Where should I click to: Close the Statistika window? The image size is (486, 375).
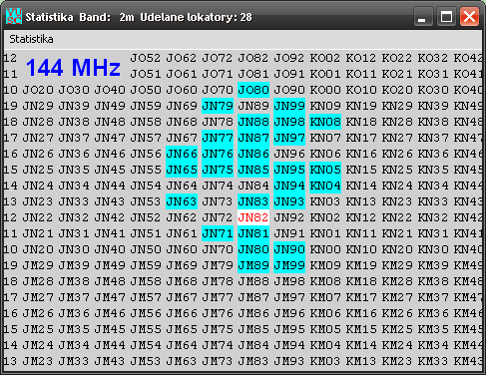(469, 16)
